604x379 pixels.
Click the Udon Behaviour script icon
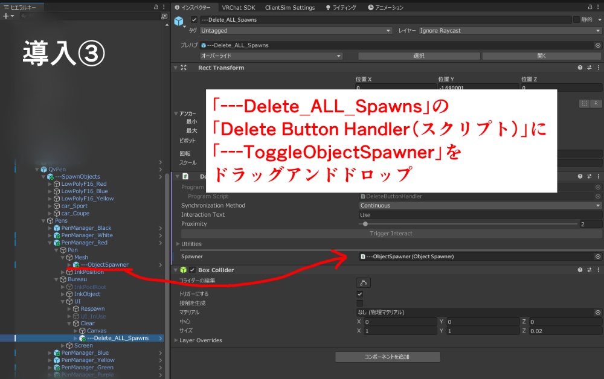coord(185,176)
